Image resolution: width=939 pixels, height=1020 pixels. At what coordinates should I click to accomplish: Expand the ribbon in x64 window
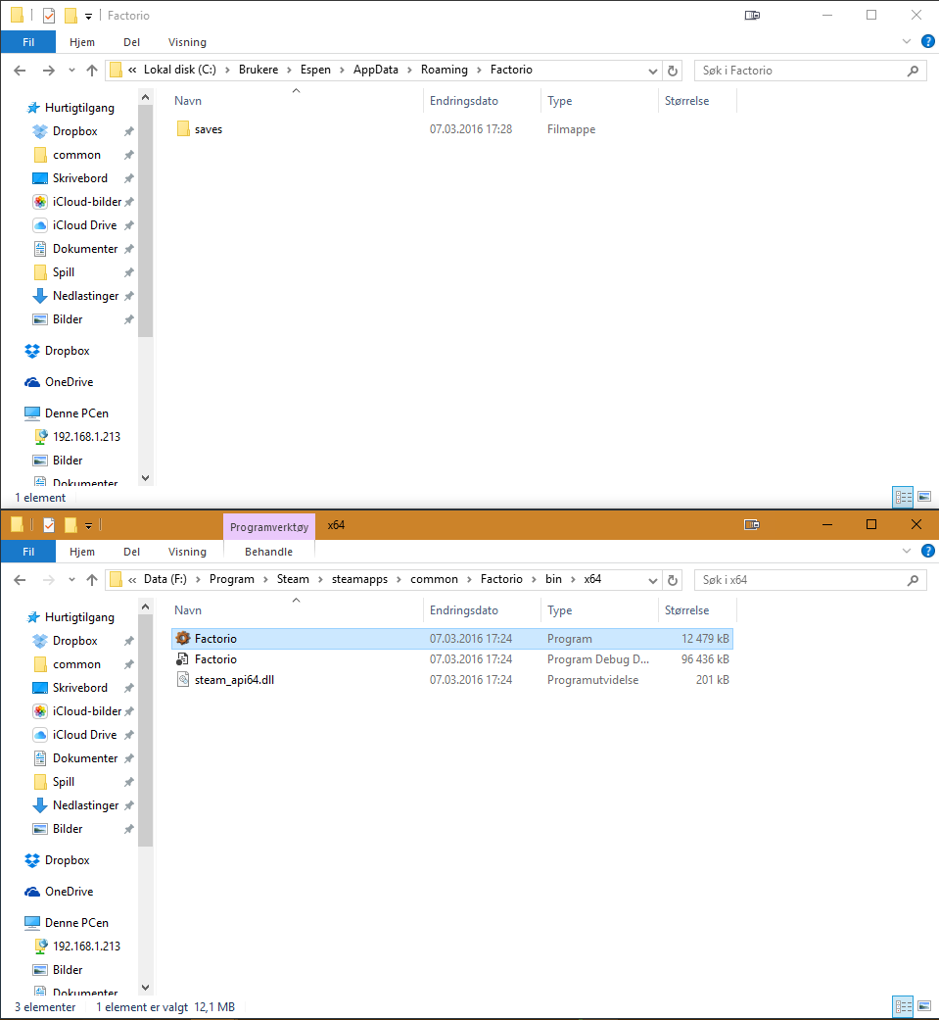[907, 551]
